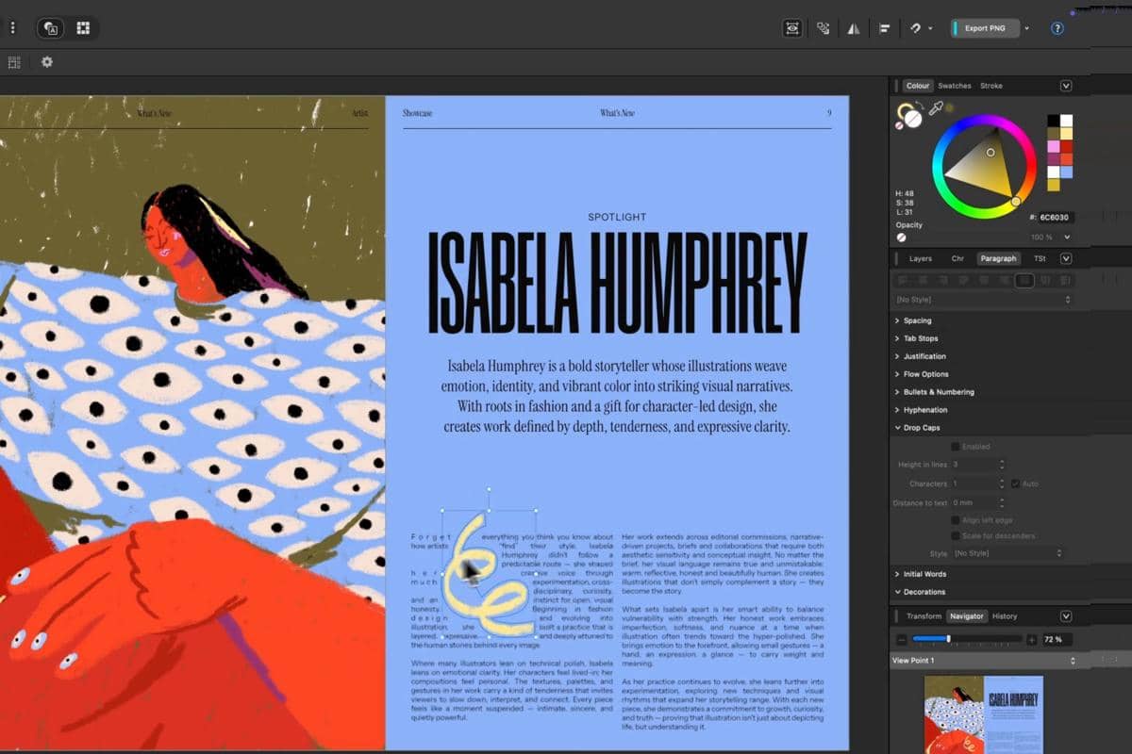Enable the Drop Caps Enabled checkbox
The height and width of the screenshot is (754, 1132).
pos(956,447)
